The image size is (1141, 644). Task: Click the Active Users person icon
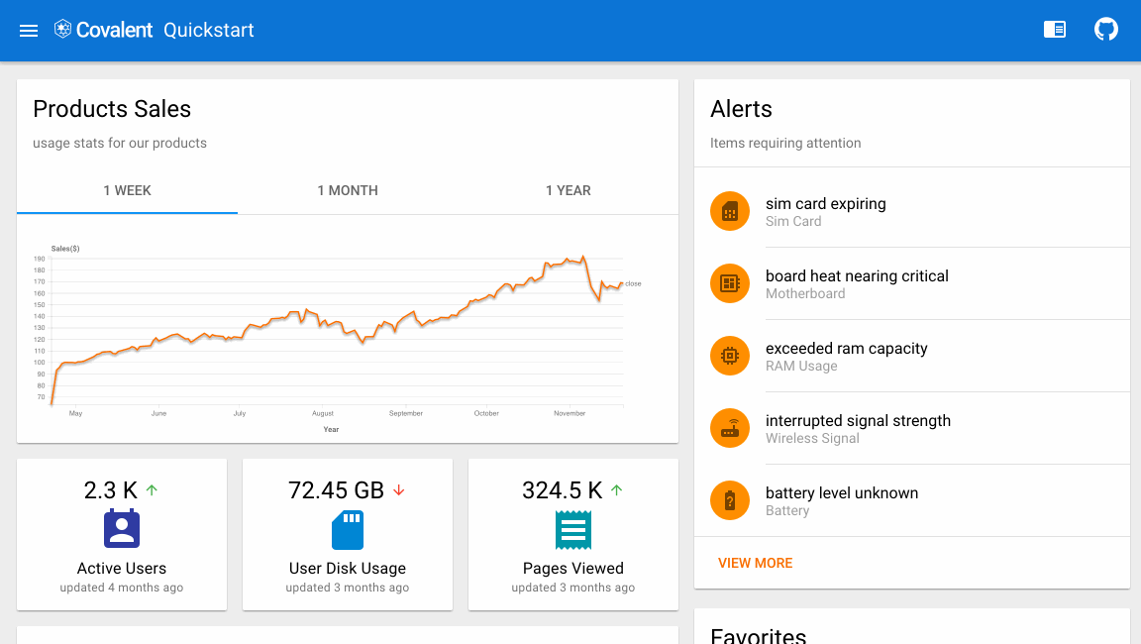coord(121,529)
